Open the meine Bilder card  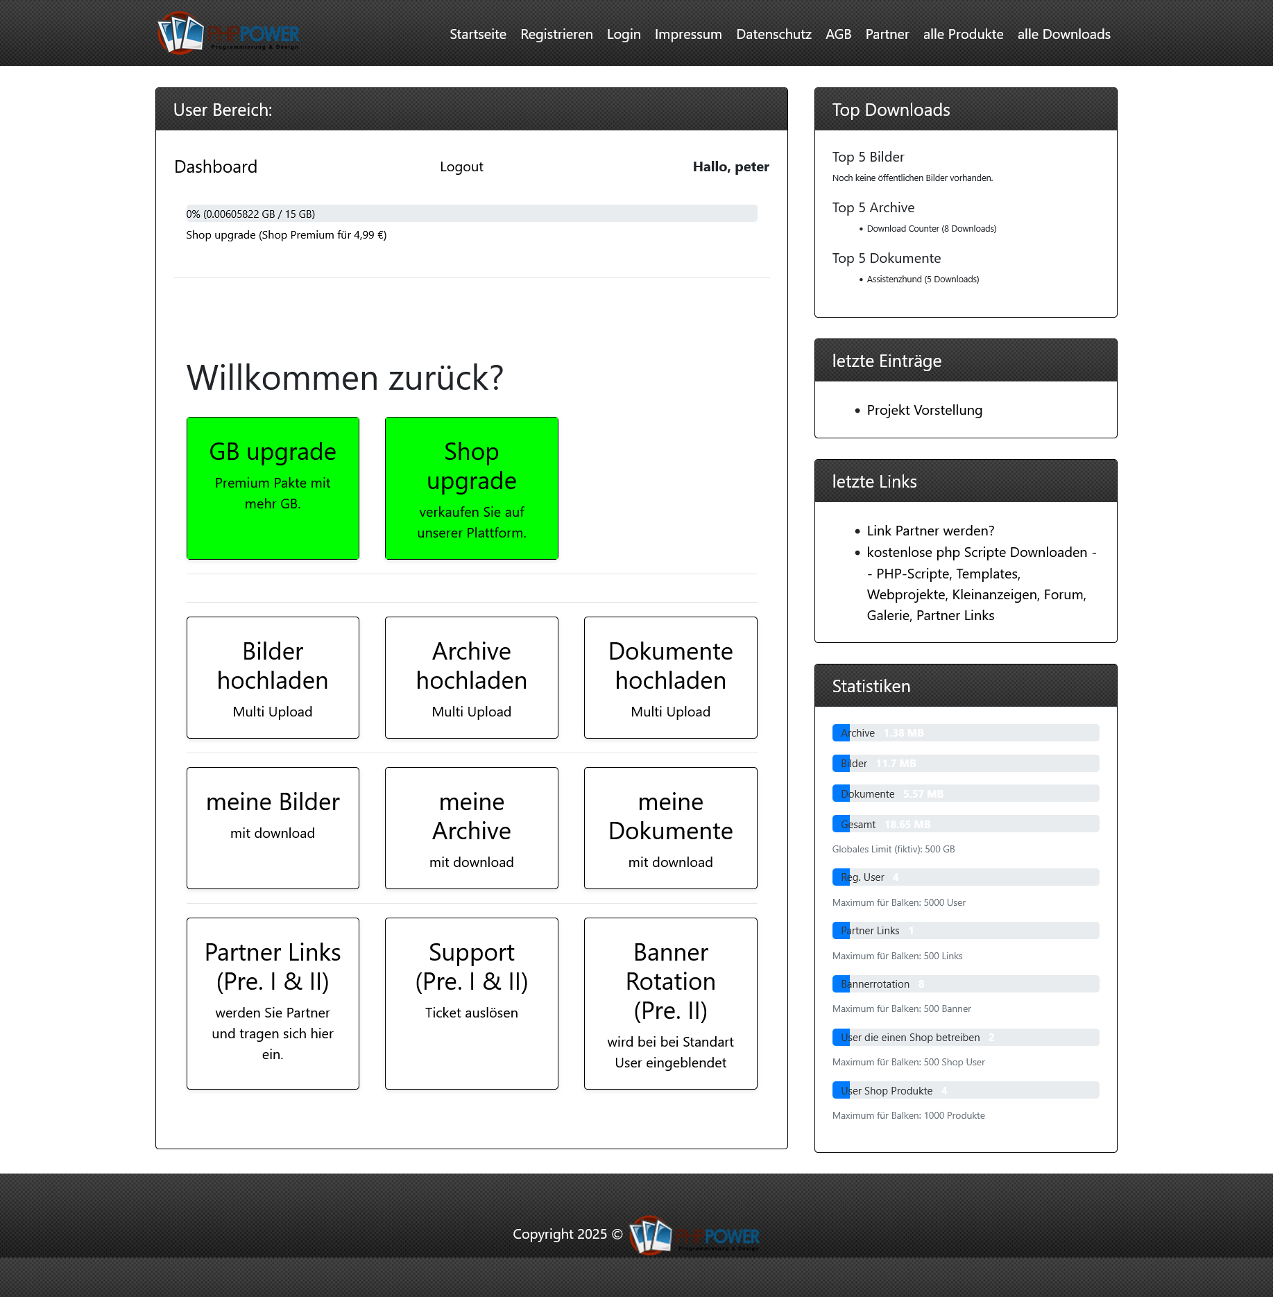[x=273, y=827]
